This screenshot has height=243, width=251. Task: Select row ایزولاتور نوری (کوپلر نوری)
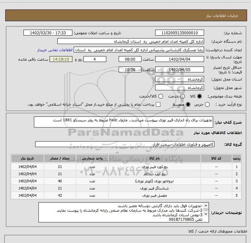tap(126, 181)
